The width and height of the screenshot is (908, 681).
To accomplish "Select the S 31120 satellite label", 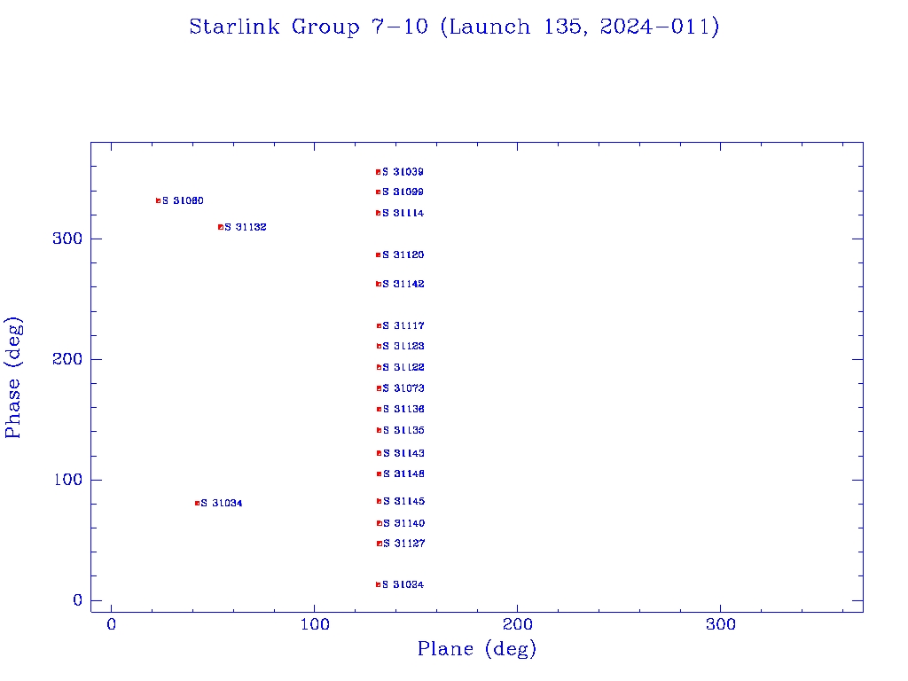I will tap(403, 254).
